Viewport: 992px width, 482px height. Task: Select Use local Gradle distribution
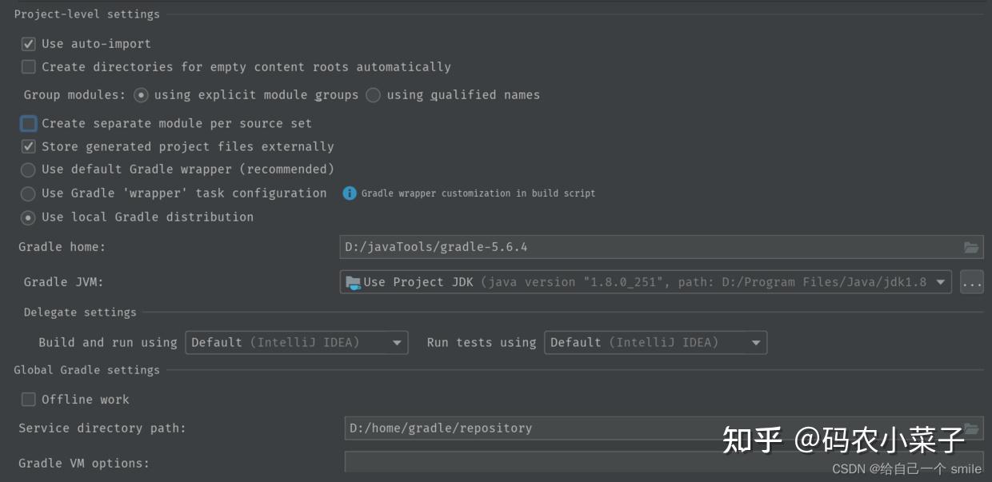[x=28, y=217]
